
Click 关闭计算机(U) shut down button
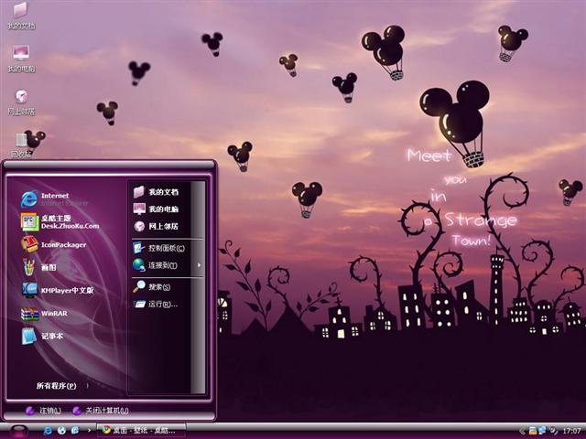(101, 411)
